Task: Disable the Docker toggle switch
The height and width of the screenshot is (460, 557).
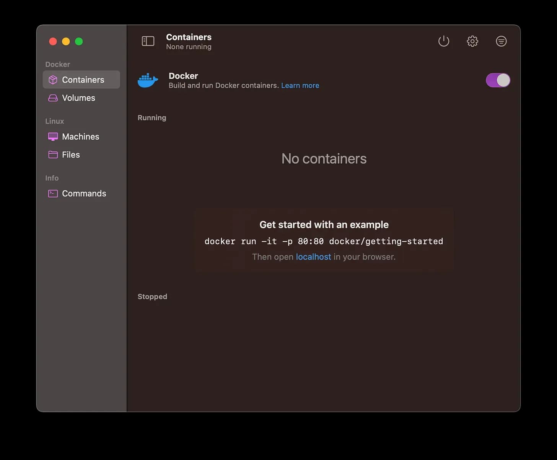Action: coord(498,80)
